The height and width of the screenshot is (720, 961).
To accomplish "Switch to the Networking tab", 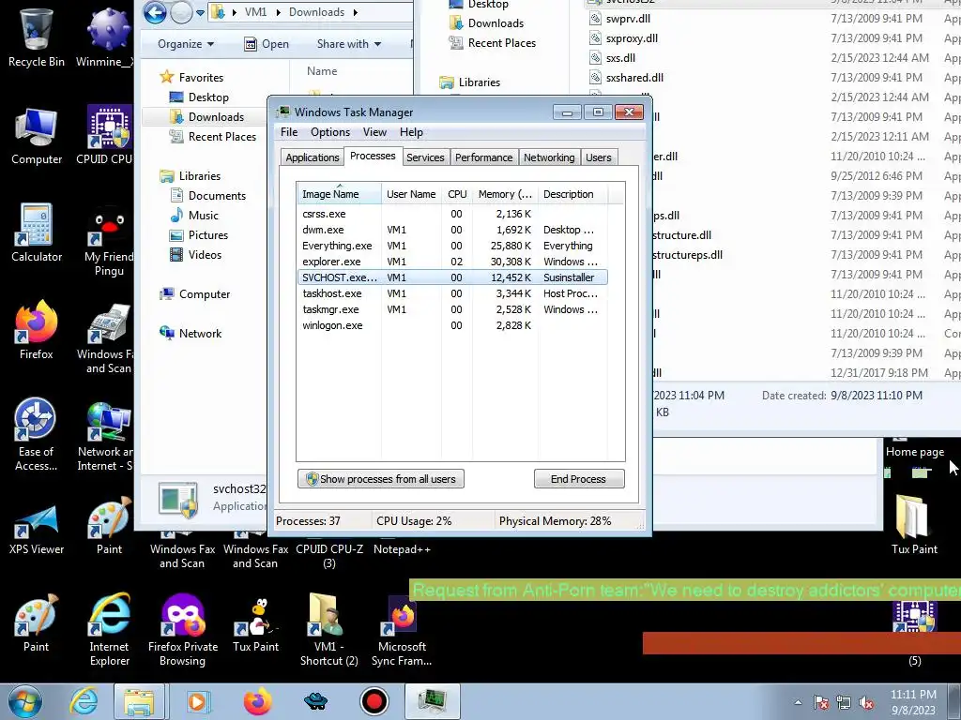I will point(549,157).
